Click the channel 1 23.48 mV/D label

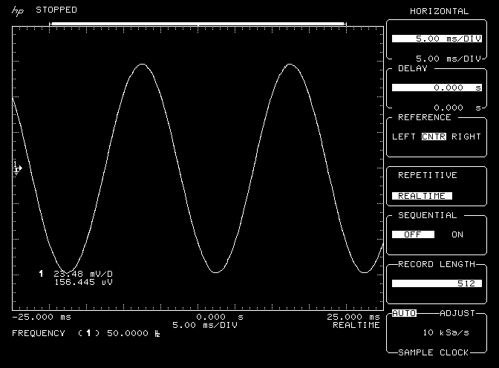pyautogui.click(x=82, y=274)
